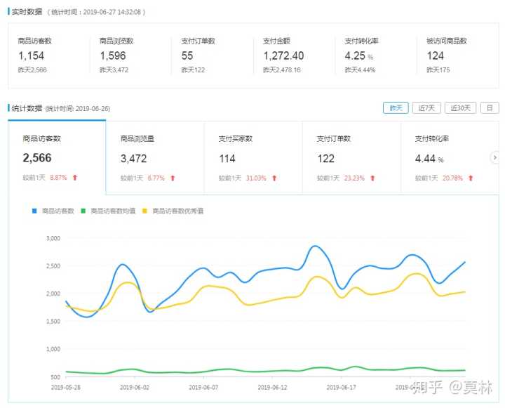Click real-time 支付金额 value 1,272.40
Screen dimensions: 505x408
283,55
